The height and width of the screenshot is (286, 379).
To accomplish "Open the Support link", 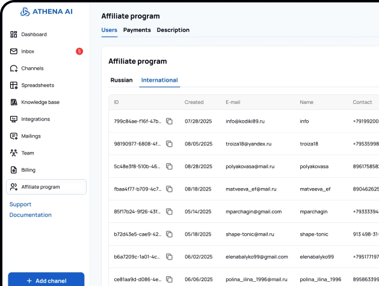I will (20, 204).
